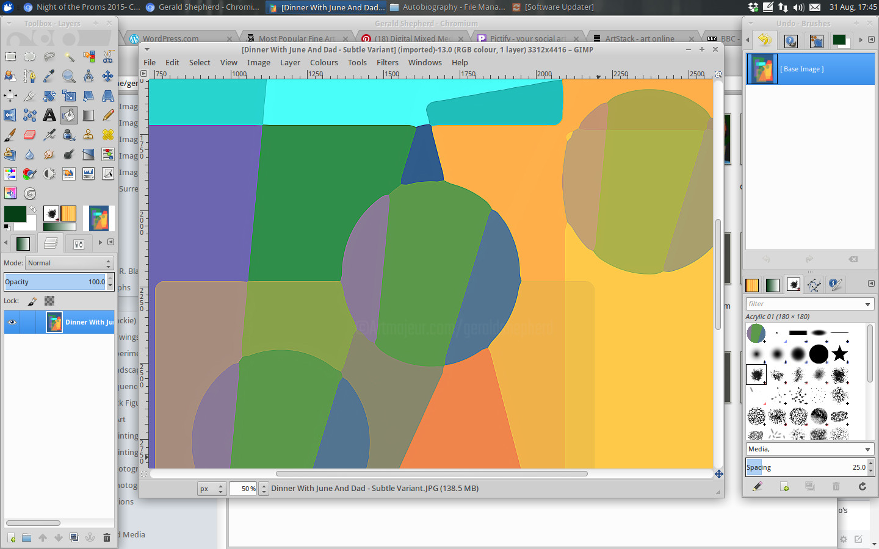879x549 pixels.
Task: Toggle the lock pixels brush icon
Action: 32,301
